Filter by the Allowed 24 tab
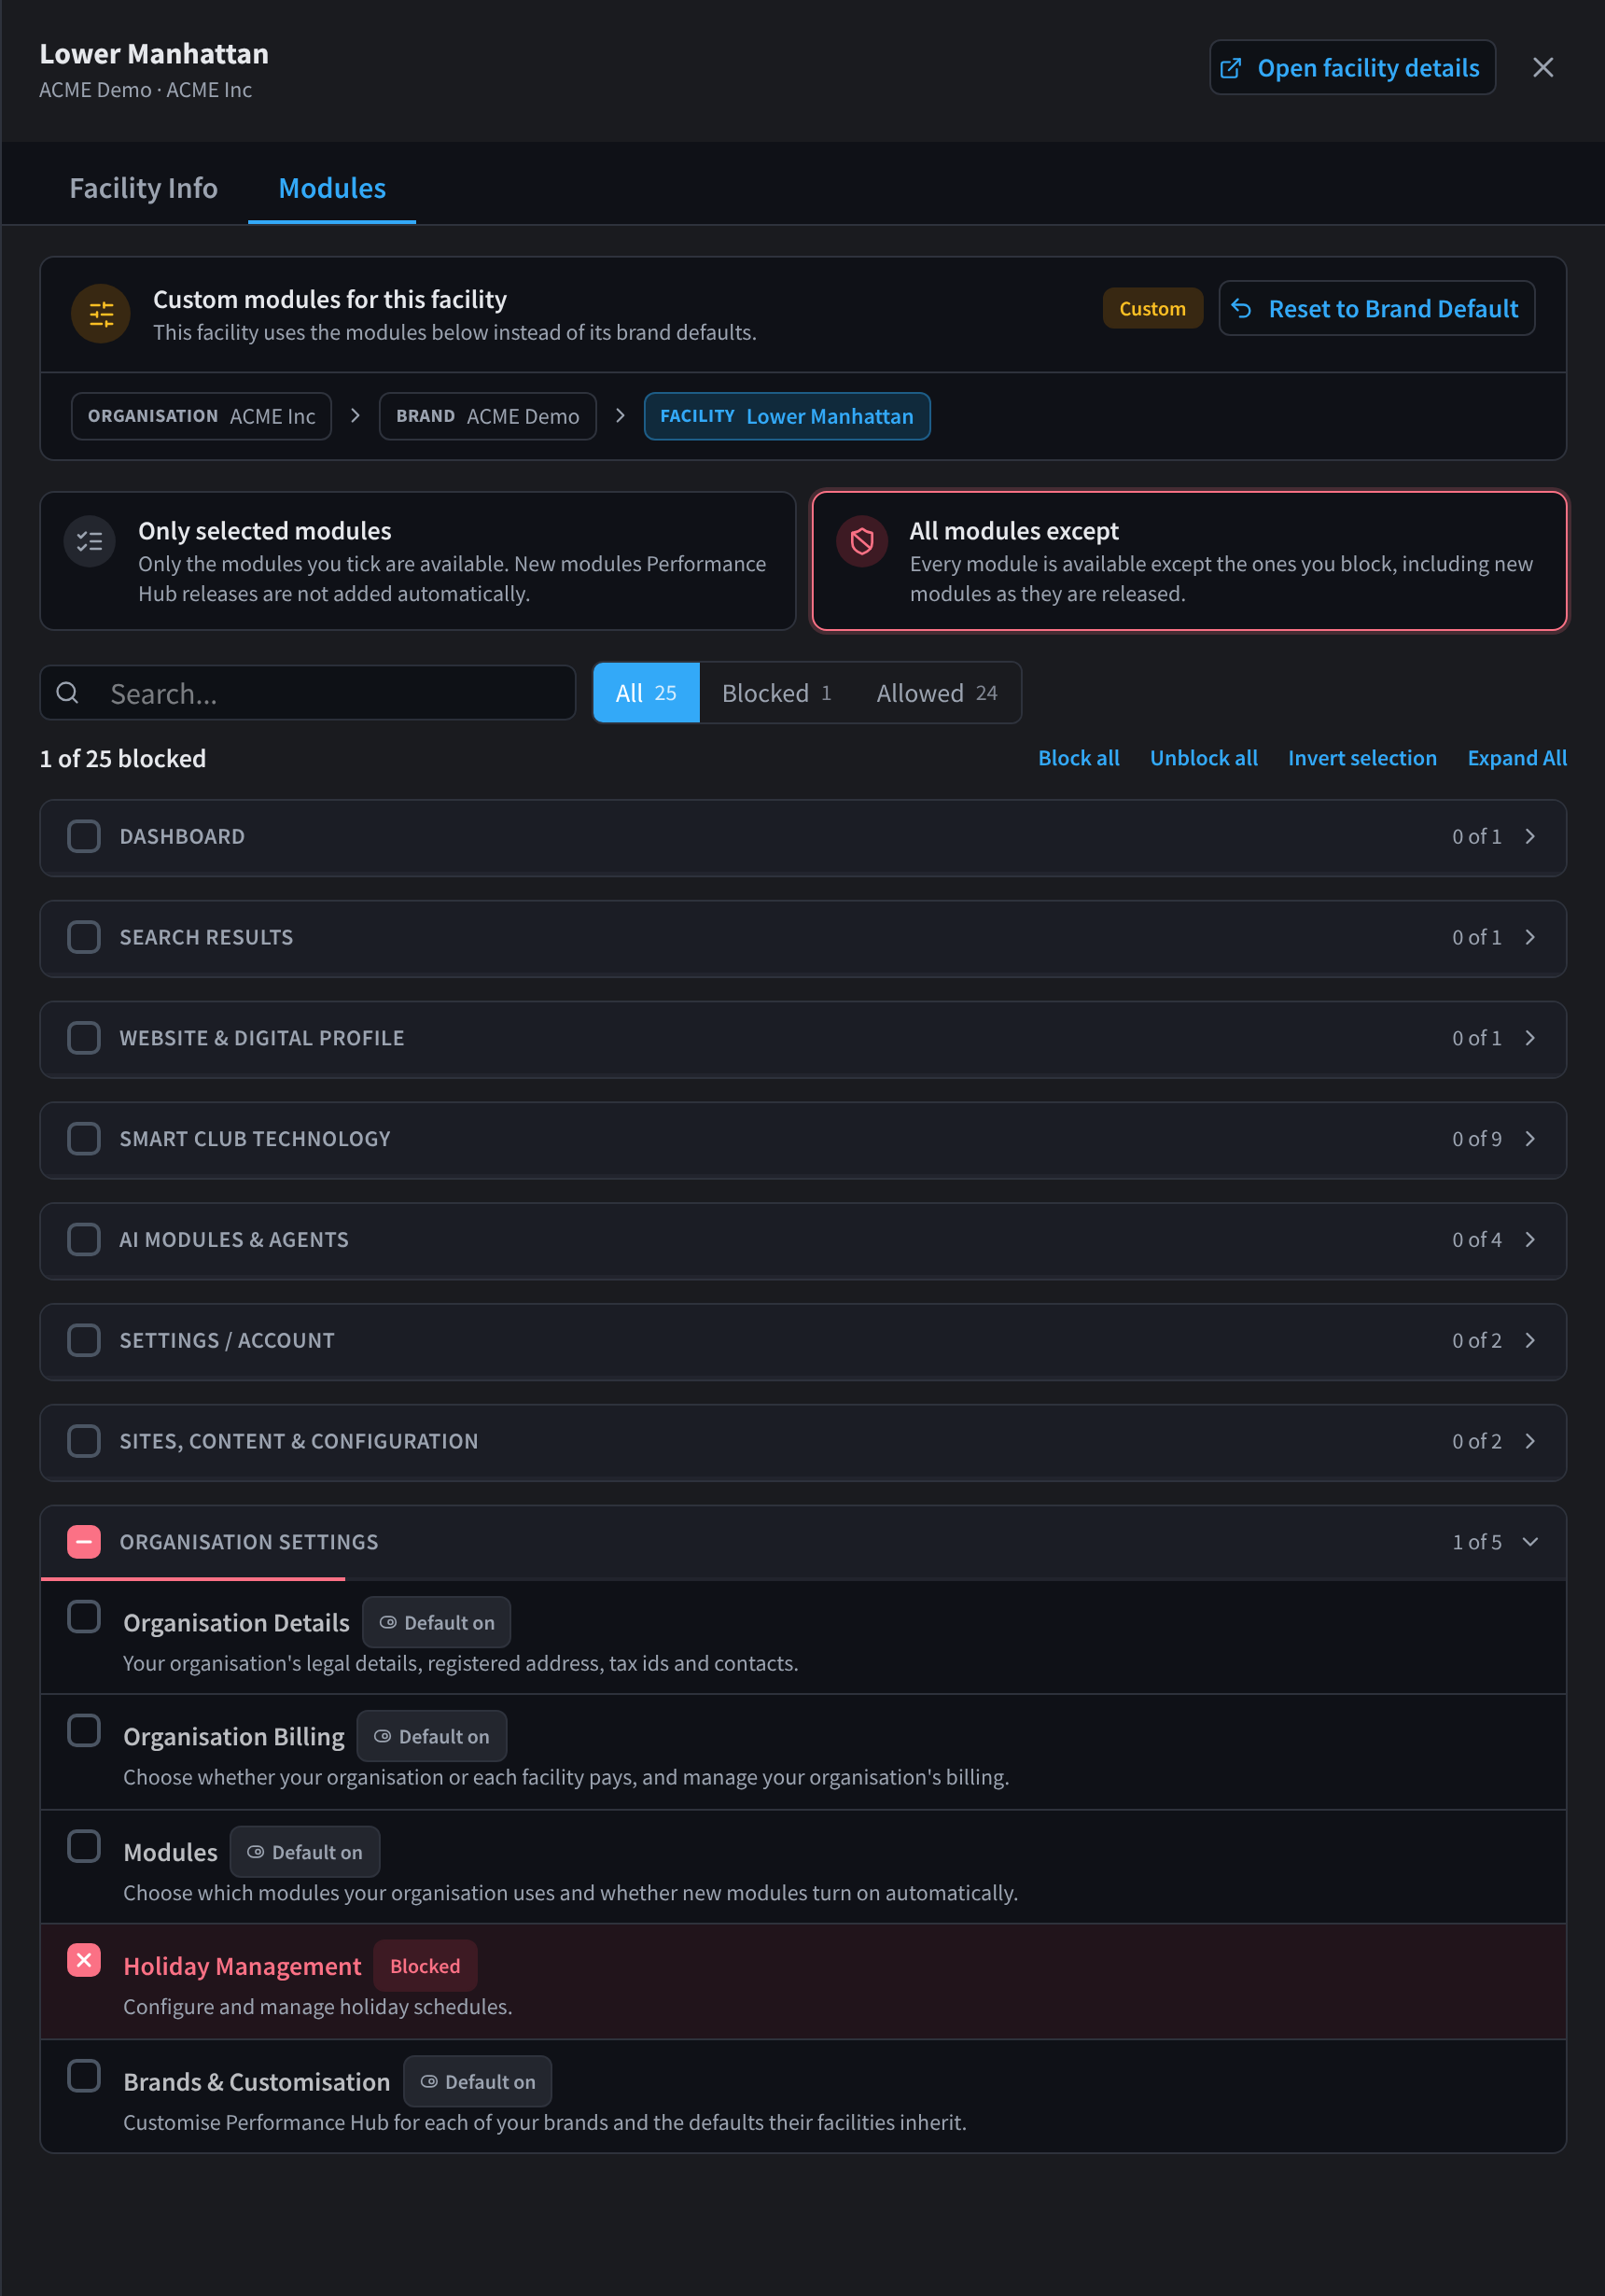 pyautogui.click(x=937, y=693)
